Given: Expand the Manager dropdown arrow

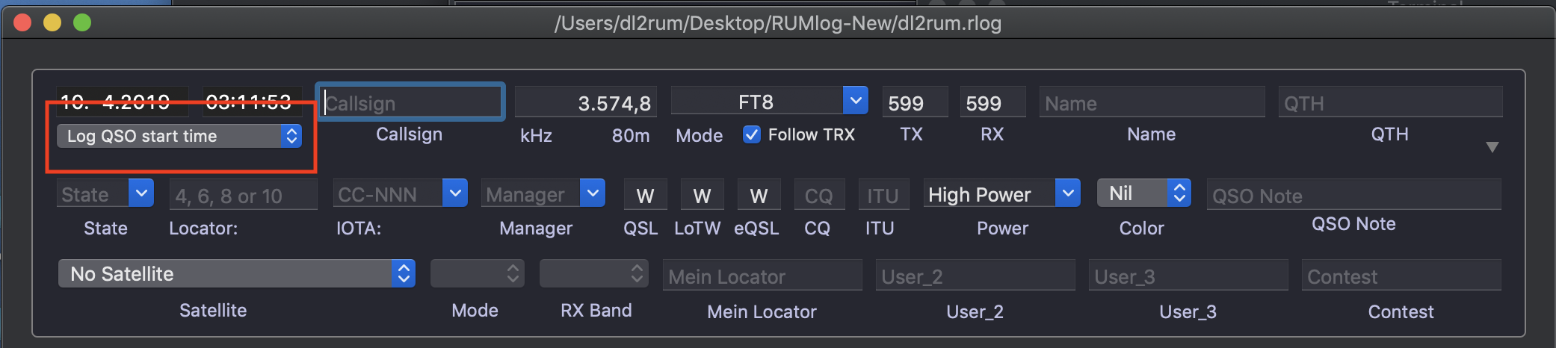Looking at the screenshot, I should [592, 193].
